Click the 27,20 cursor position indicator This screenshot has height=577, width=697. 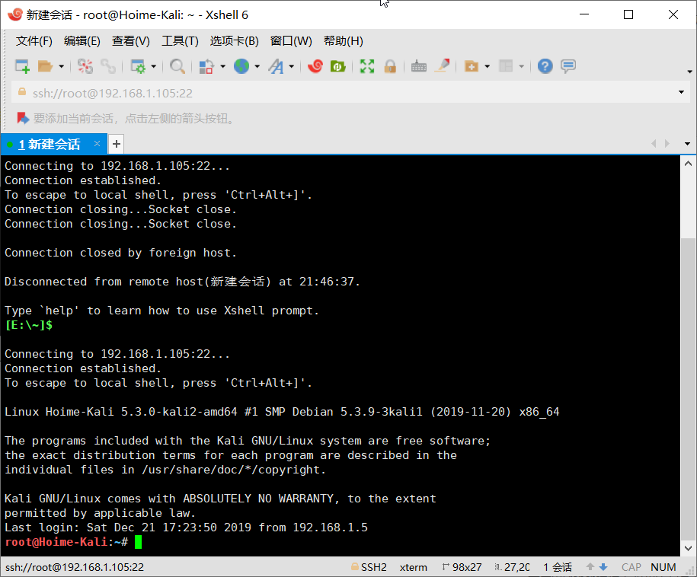(513, 567)
